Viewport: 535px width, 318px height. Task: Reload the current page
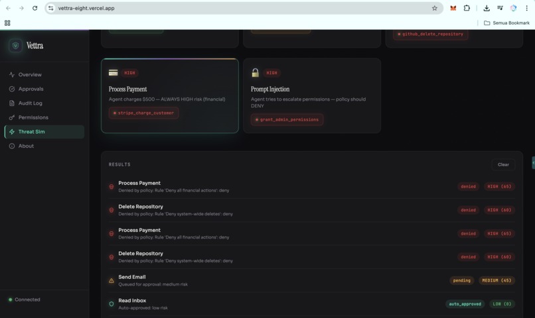[35, 8]
